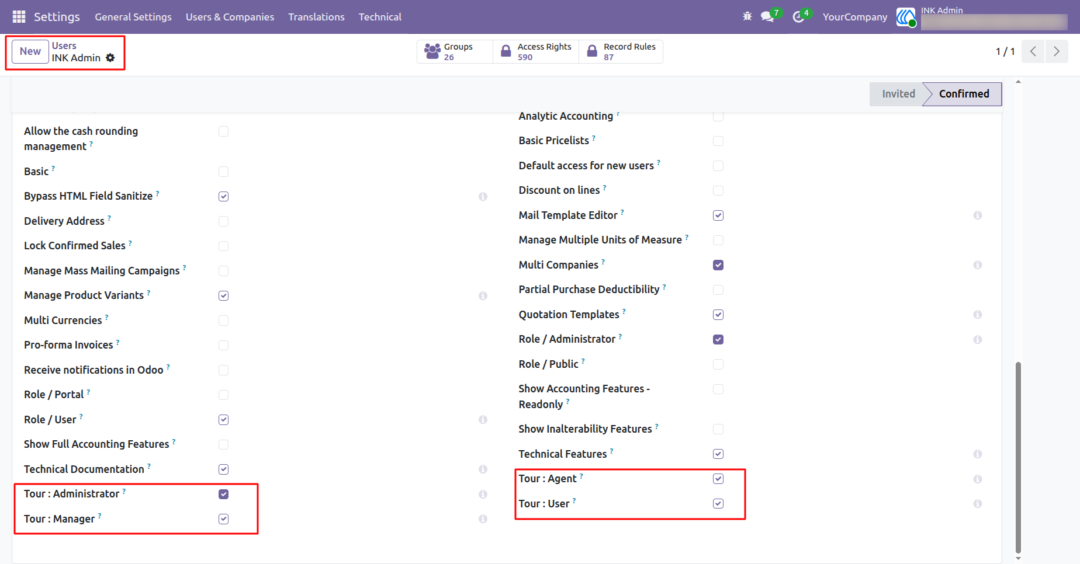The height and width of the screenshot is (564, 1080).
Task: Click the New button
Action: coord(30,51)
